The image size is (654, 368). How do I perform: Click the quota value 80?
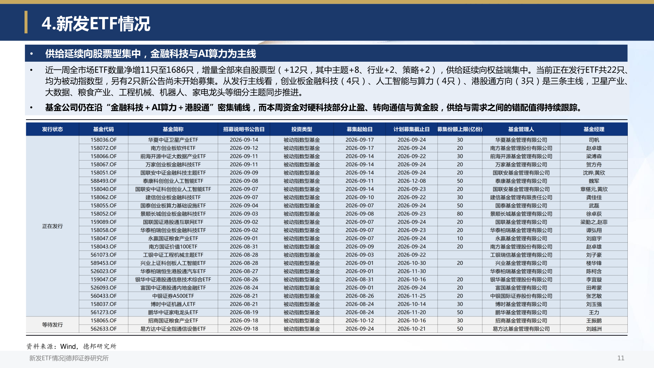click(460, 214)
